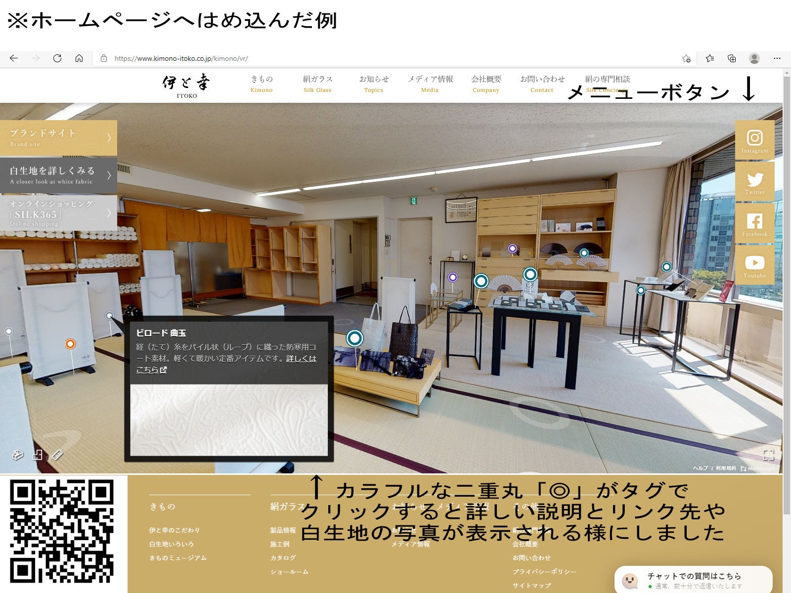The image size is (791, 593).
Task: Open the browser favorites list icon
Action: coord(710,58)
